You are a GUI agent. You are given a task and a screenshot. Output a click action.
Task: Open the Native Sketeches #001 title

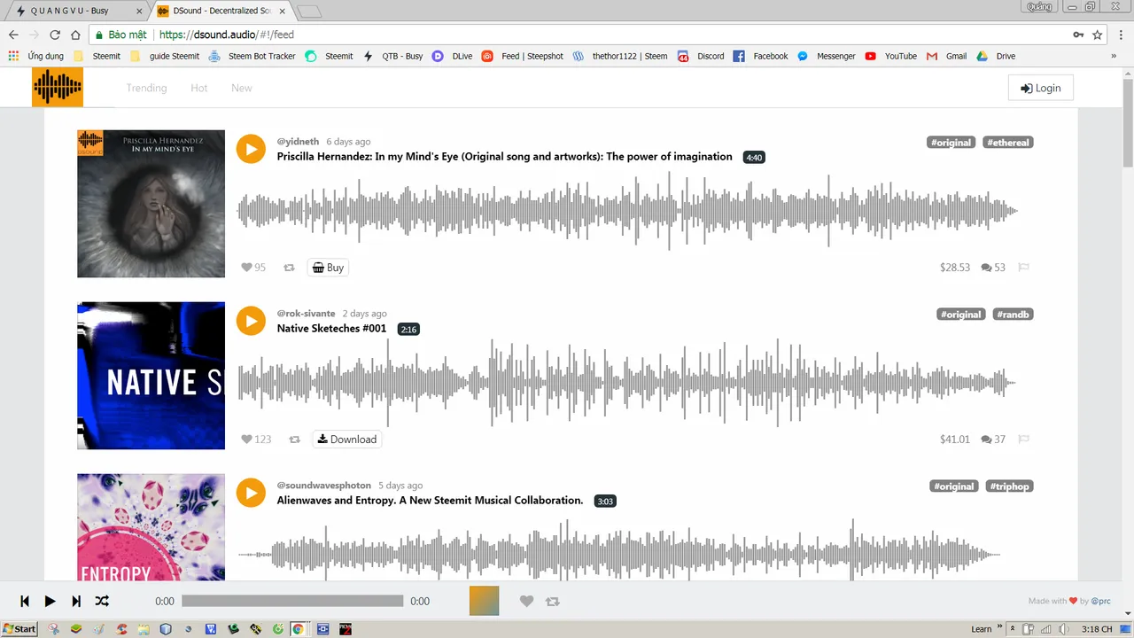coord(332,329)
